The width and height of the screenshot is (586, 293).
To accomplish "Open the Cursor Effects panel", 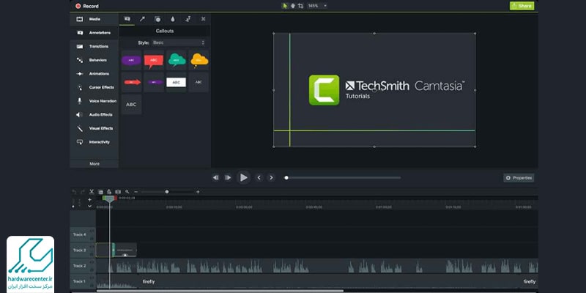I will 94,87.
